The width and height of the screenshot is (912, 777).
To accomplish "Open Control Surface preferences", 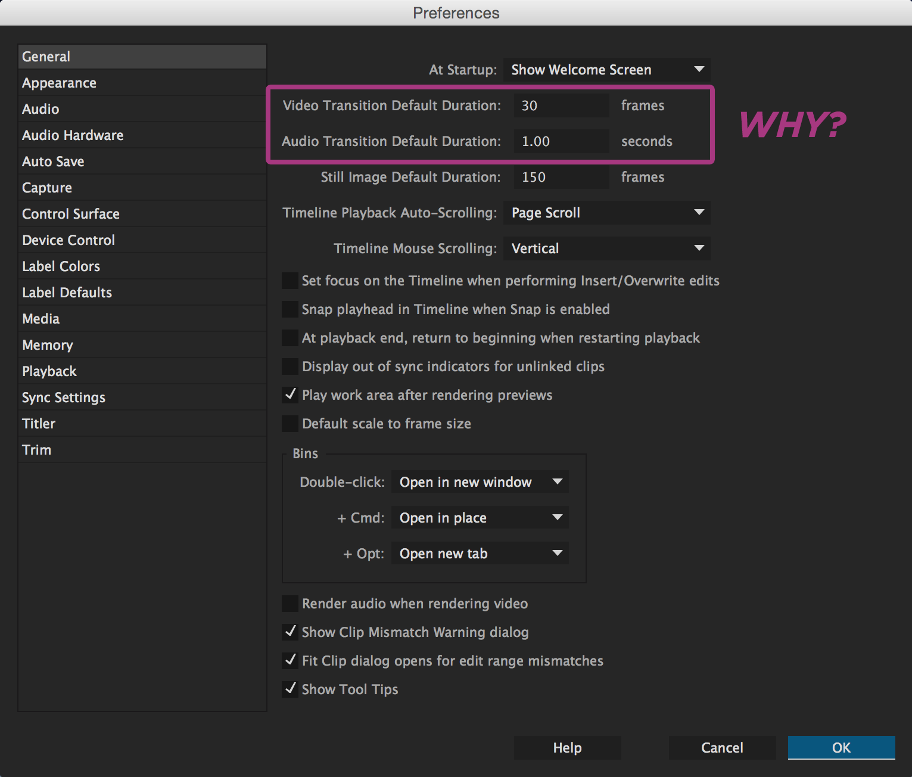I will pos(142,214).
